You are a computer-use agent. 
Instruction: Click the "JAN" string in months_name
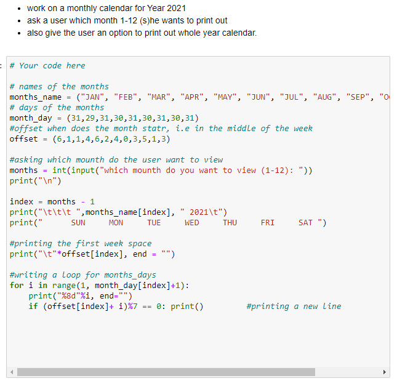[x=92, y=97]
